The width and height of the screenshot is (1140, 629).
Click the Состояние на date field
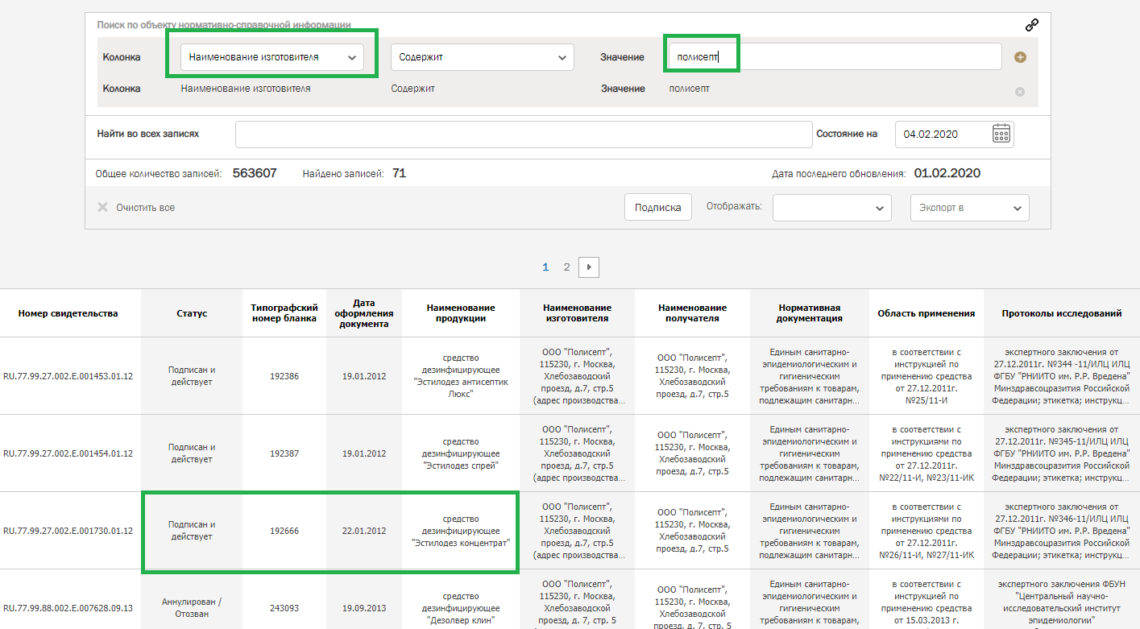955,134
